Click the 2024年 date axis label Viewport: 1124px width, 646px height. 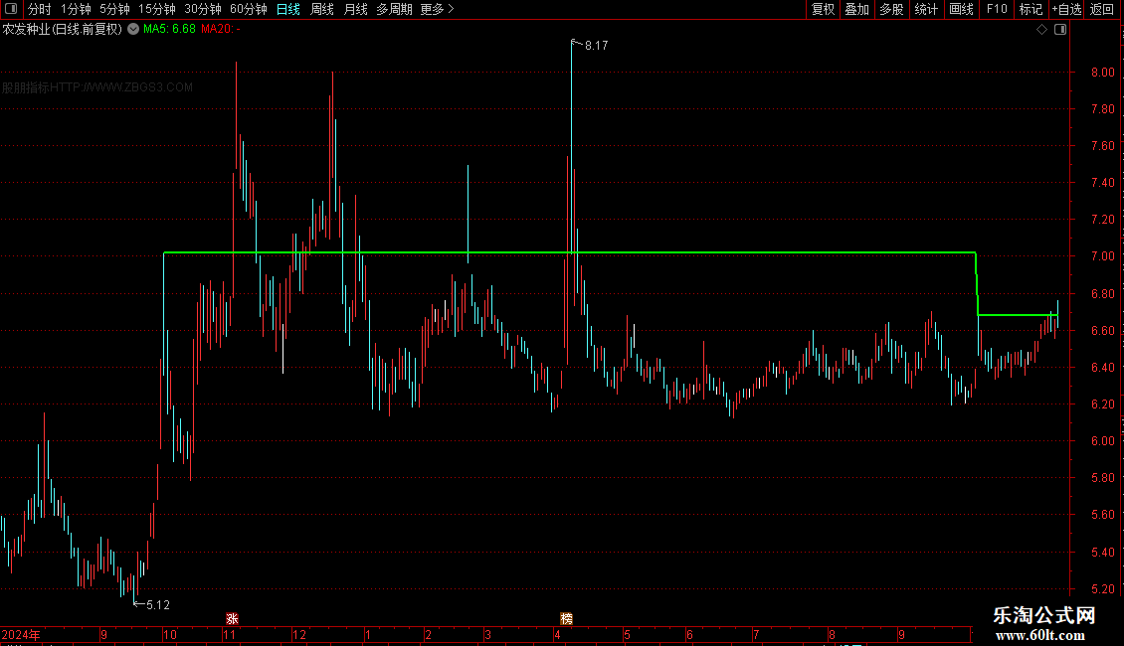pyautogui.click(x=21, y=635)
